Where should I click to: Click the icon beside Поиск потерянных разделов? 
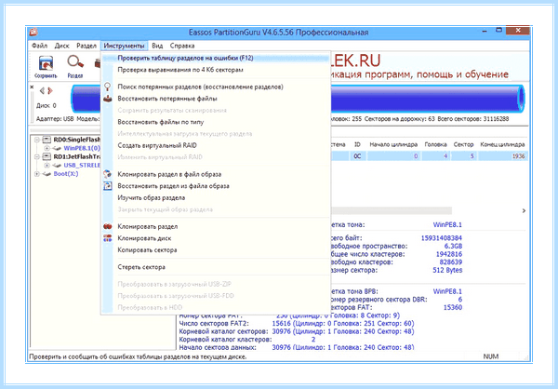pyautogui.click(x=108, y=87)
